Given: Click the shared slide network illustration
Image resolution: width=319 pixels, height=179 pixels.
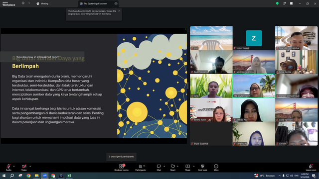Looking at the screenshot, I should (x=152, y=86).
